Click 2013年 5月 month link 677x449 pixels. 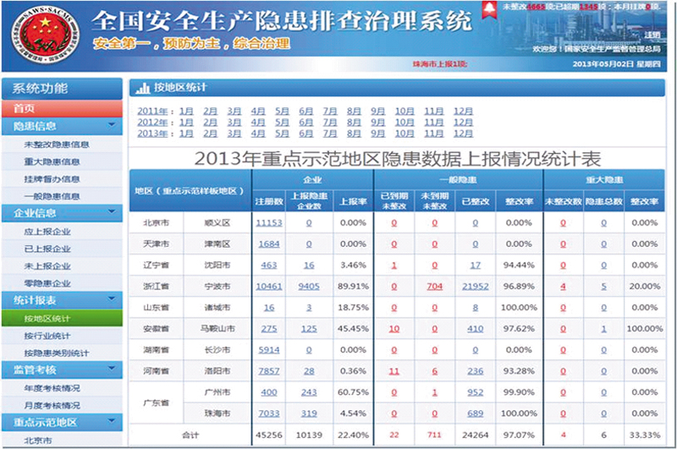[x=282, y=133]
